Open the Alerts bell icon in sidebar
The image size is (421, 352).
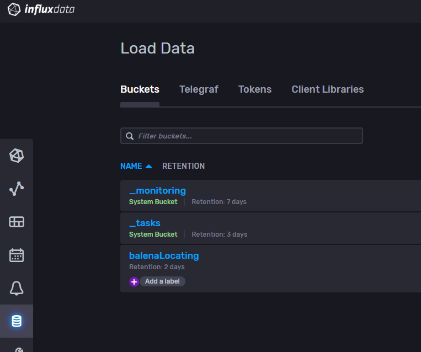[x=17, y=288]
